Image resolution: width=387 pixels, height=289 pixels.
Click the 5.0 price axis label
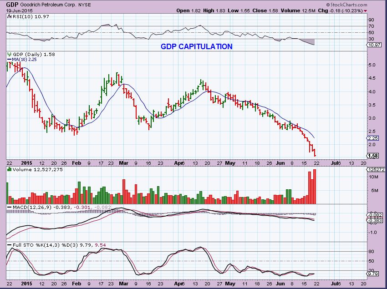coord(372,65)
